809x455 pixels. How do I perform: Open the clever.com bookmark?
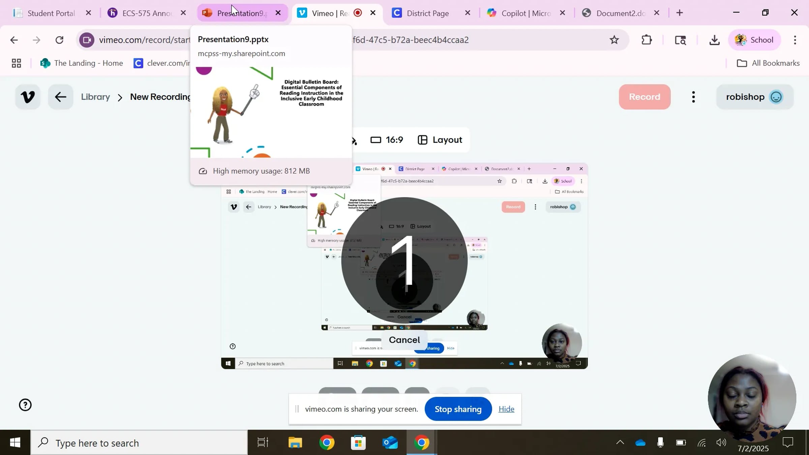coord(162,63)
